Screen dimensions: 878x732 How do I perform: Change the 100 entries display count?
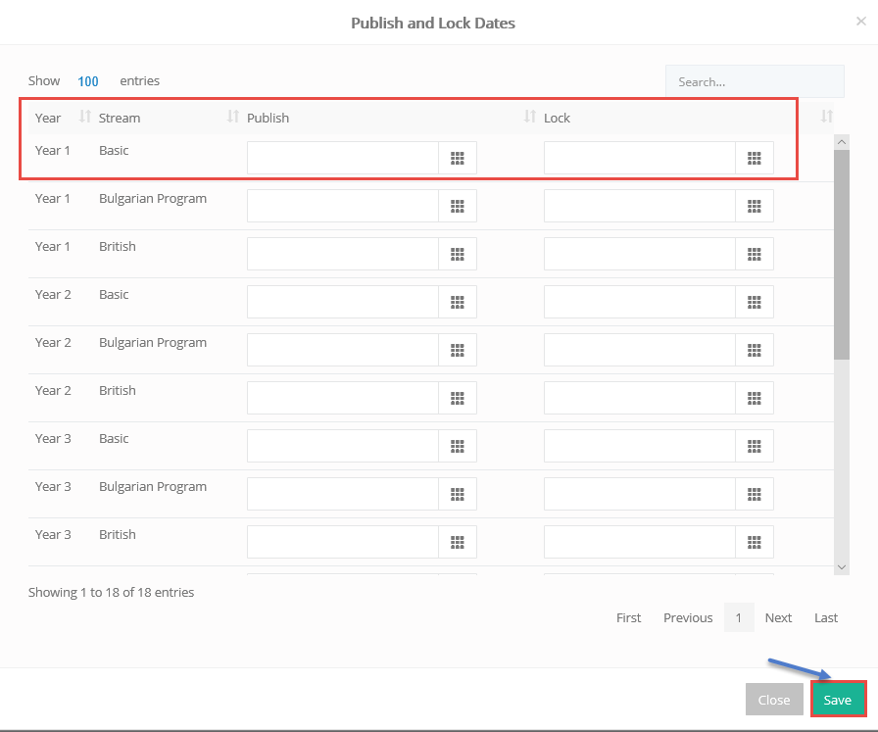point(88,81)
